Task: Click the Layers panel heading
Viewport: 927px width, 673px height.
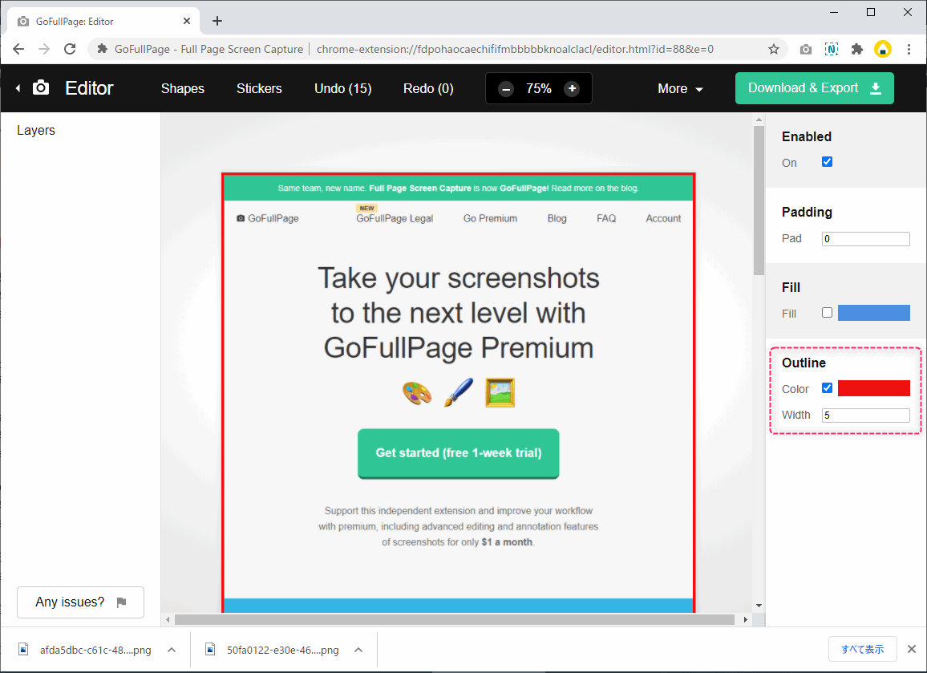Action: coord(36,130)
